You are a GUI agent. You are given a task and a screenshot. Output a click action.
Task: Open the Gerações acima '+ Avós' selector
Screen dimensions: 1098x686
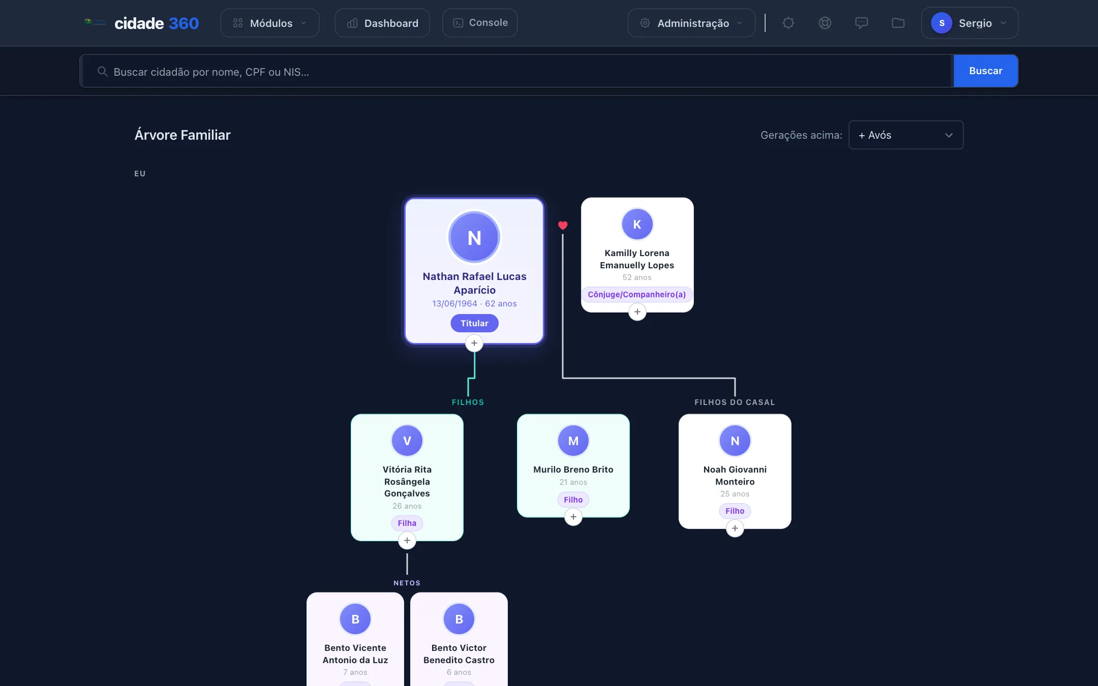point(906,135)
